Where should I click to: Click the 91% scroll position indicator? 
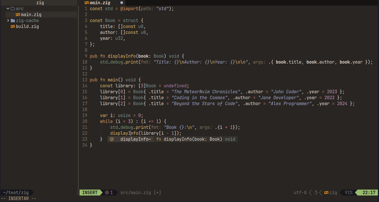348,193
